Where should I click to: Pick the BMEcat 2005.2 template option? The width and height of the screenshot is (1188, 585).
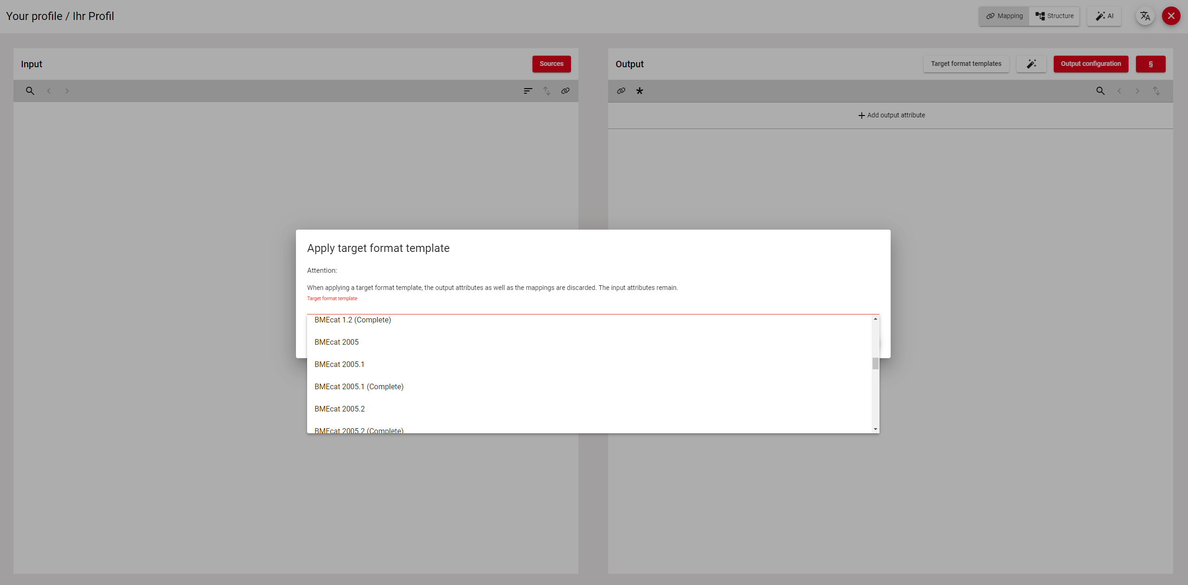340,409
